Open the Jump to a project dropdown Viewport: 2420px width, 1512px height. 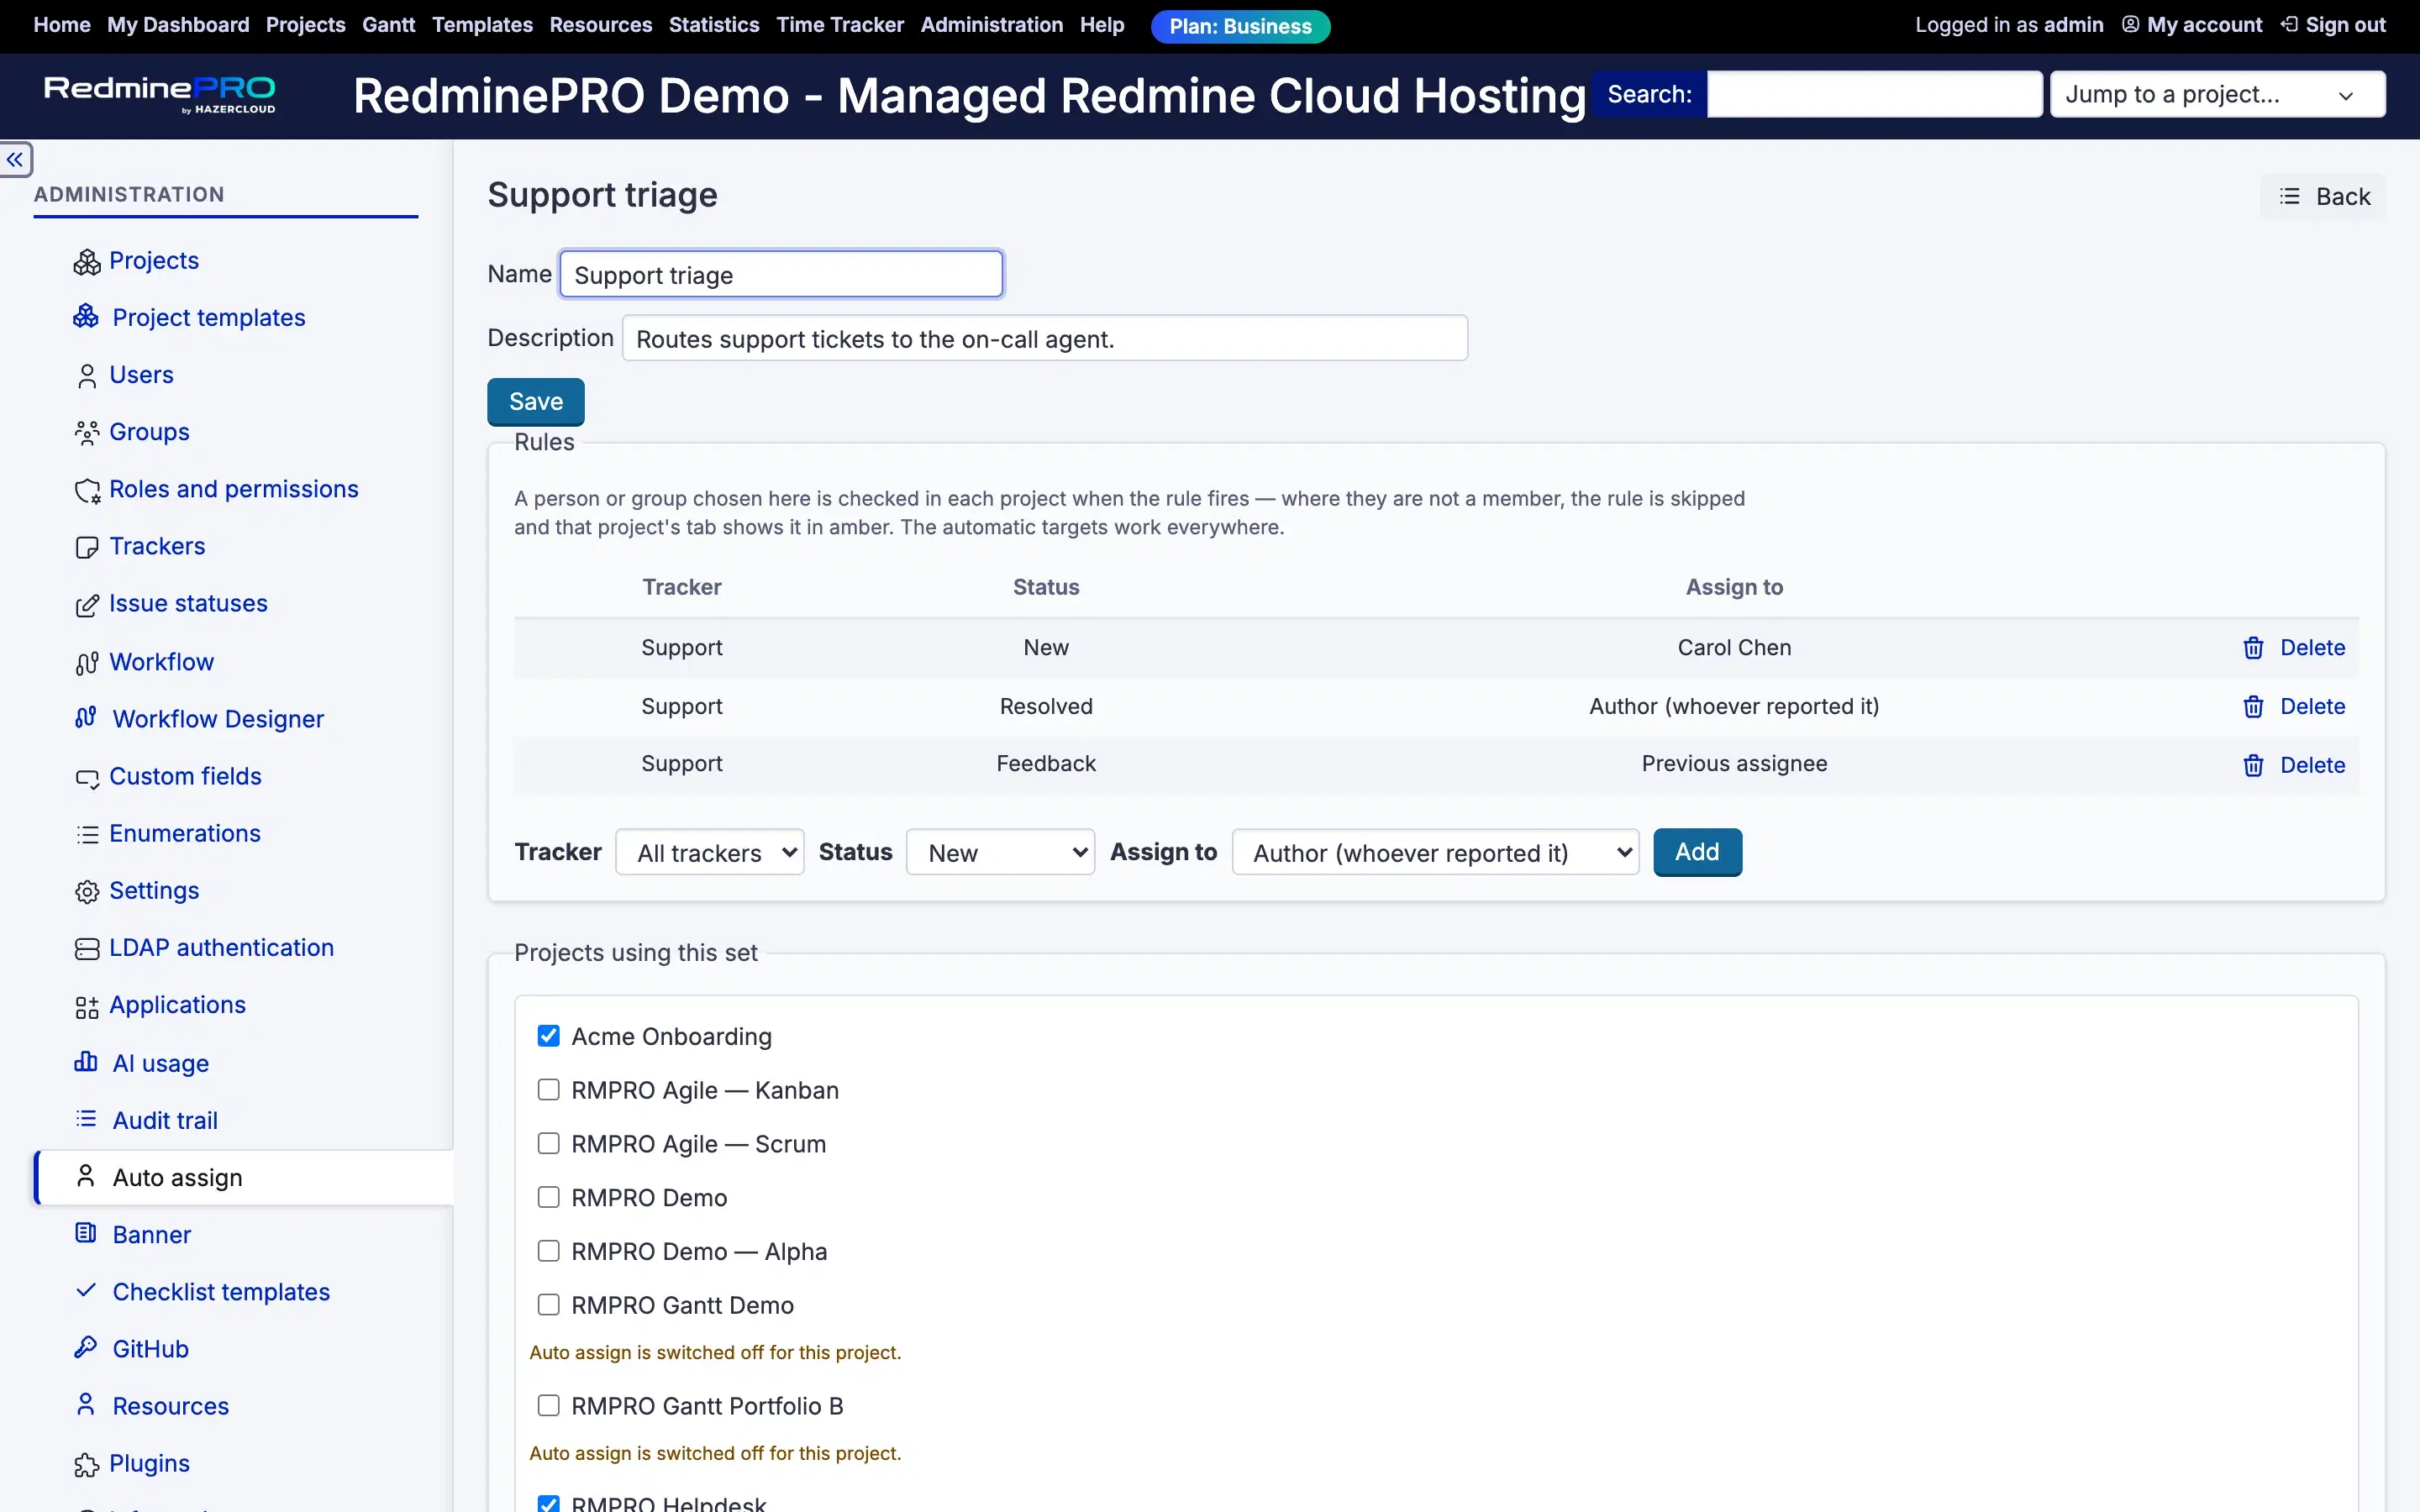coord(2217,94)
